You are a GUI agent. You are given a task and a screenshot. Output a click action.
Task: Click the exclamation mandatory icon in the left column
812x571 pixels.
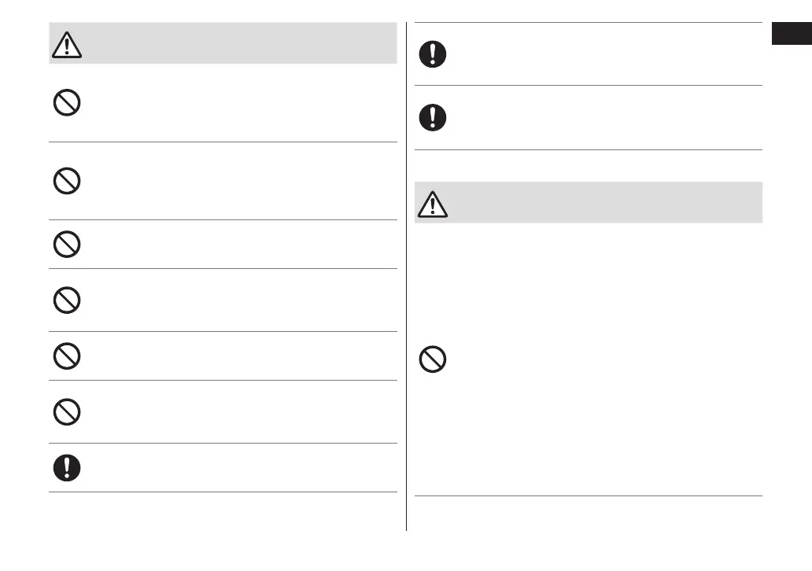(66, 468)
